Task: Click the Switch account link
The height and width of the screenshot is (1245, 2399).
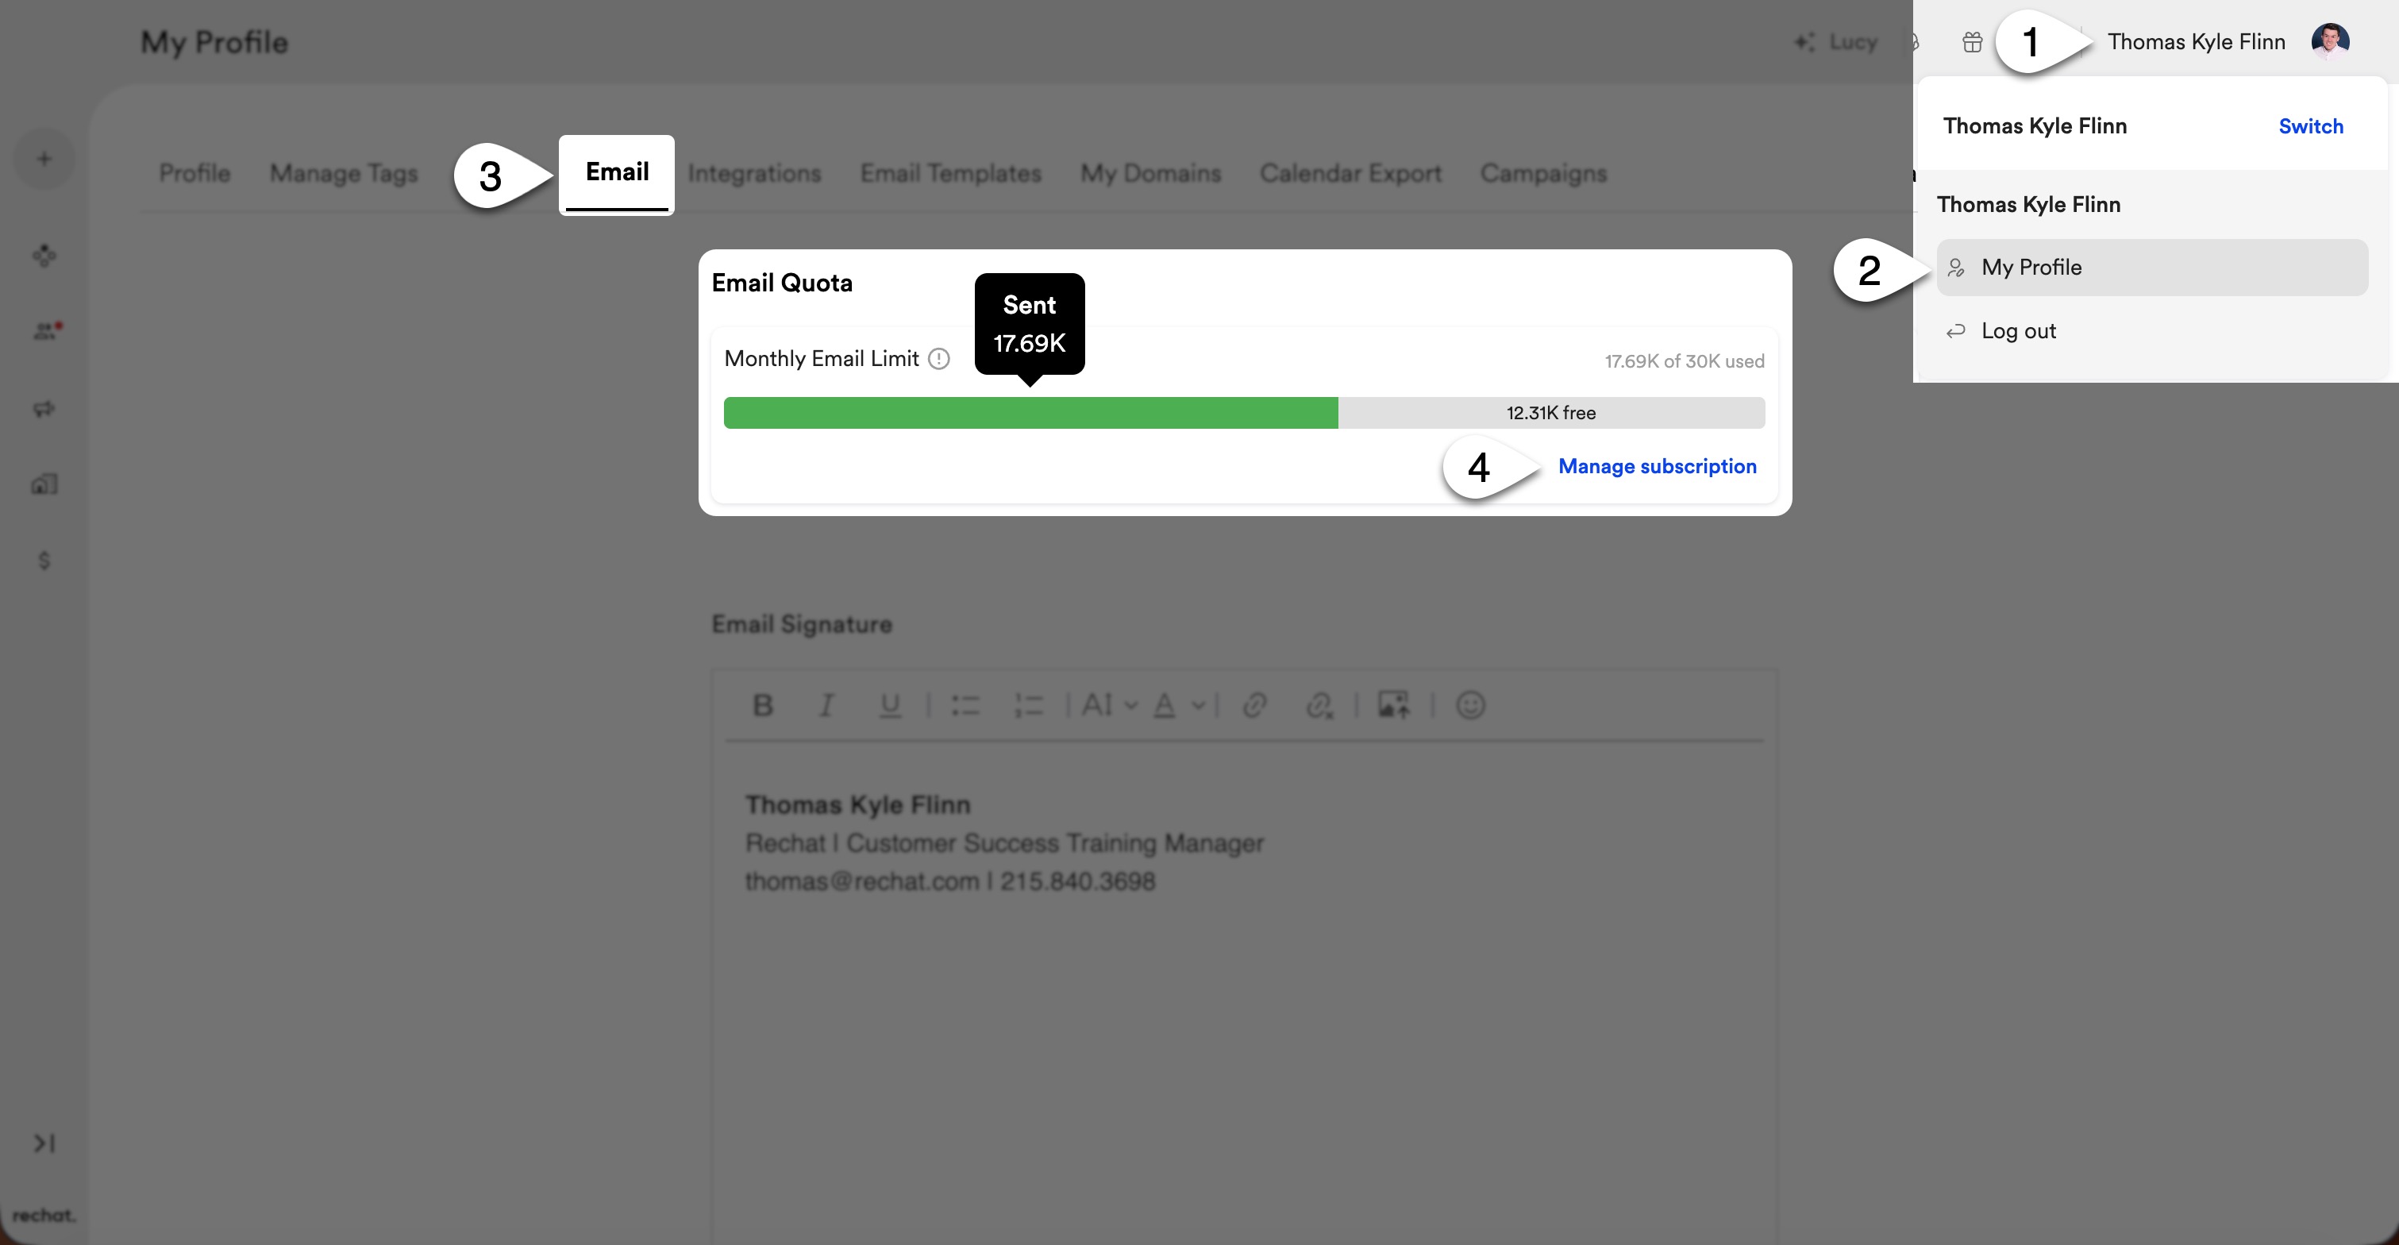Action: pos(2309,126)
